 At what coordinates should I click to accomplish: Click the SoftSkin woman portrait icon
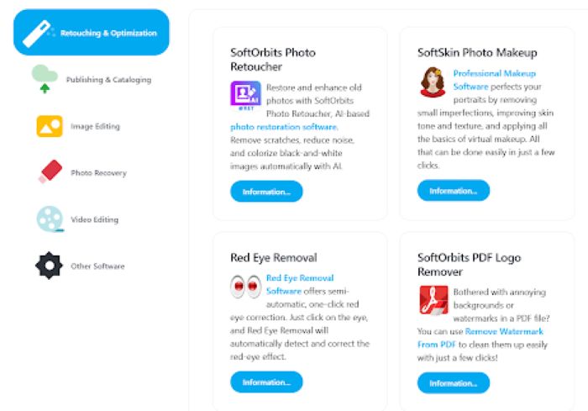pos(433,82)
